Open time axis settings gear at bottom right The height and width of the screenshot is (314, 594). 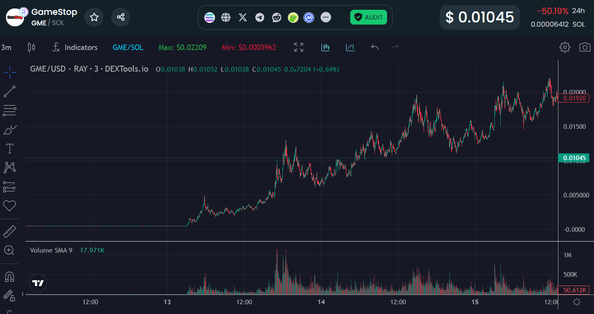[x=577, y=302]
